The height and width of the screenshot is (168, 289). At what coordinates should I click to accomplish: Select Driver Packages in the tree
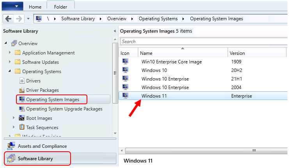point(43,90)
